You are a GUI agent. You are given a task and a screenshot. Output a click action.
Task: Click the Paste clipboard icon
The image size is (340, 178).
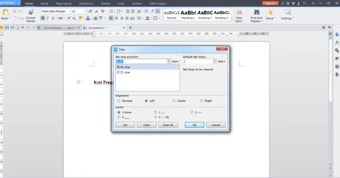coord(5,12)
